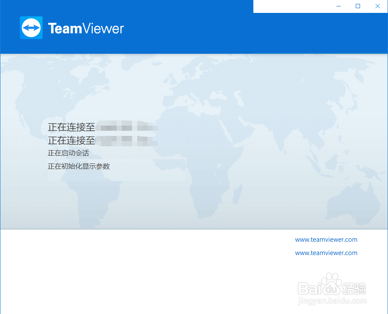Select the first '正在连接至' status line
388x314 pixels.
coord(103,127)
